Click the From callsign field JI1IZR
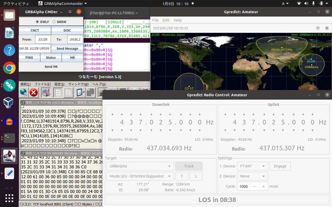Viewport: 332px width, 207px height. 43,39
